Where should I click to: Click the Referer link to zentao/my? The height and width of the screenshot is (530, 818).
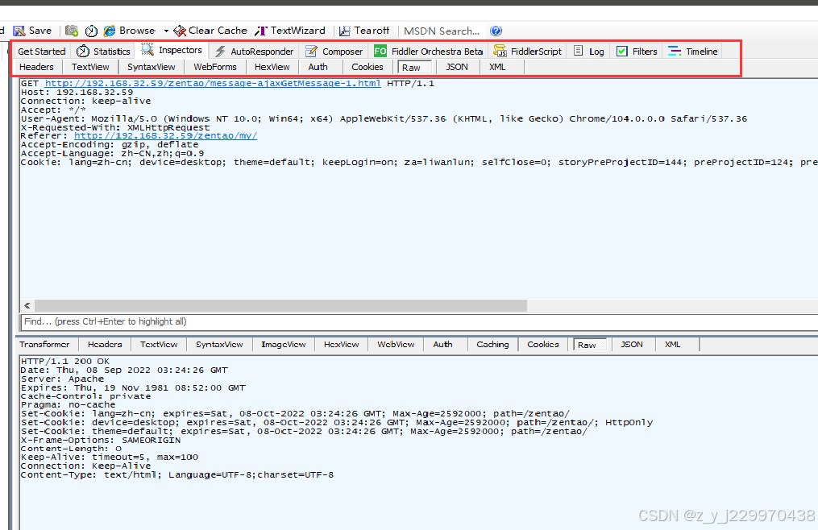click(165, 135)
